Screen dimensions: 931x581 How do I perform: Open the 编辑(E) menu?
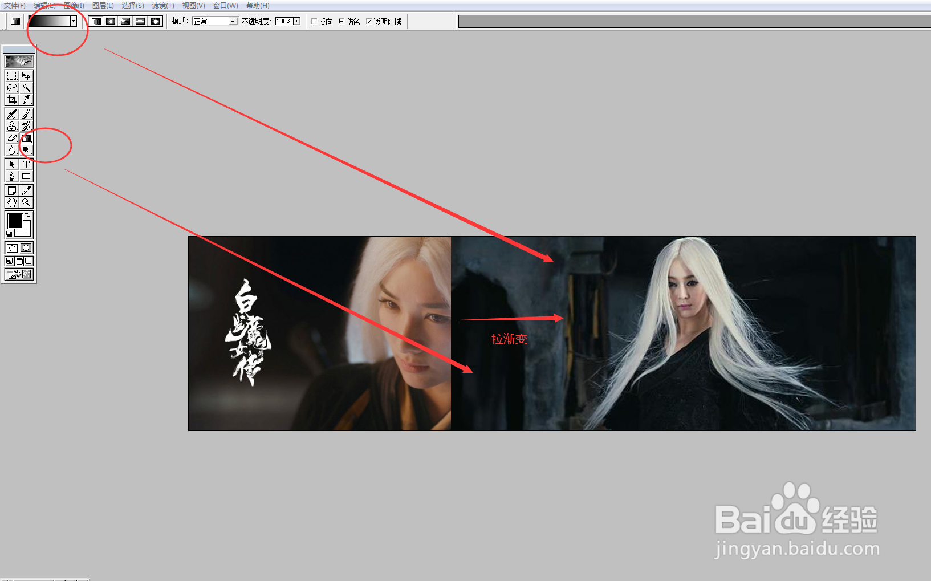point(44,6)
